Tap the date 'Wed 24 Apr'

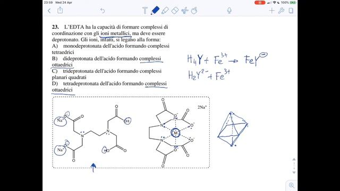64,3
